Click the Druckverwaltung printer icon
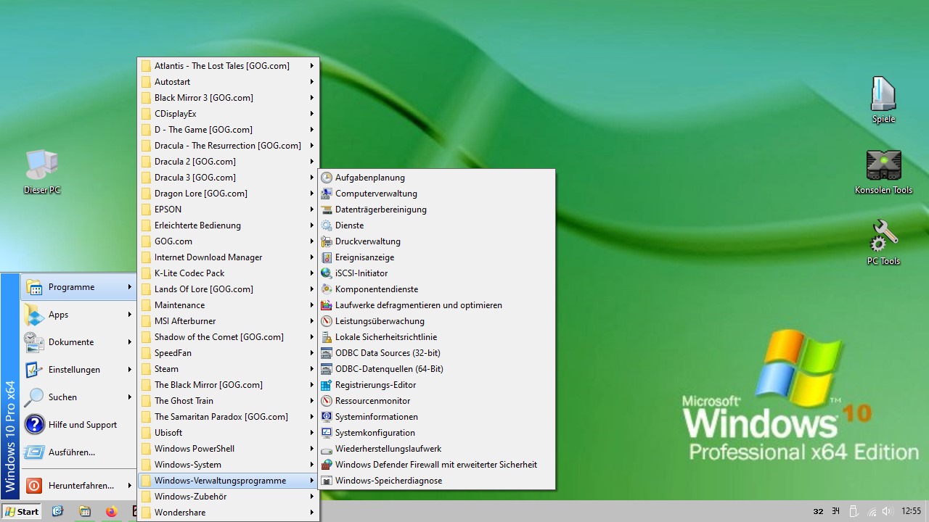Viewport: 929px width, 522px height. click(327, 241)
